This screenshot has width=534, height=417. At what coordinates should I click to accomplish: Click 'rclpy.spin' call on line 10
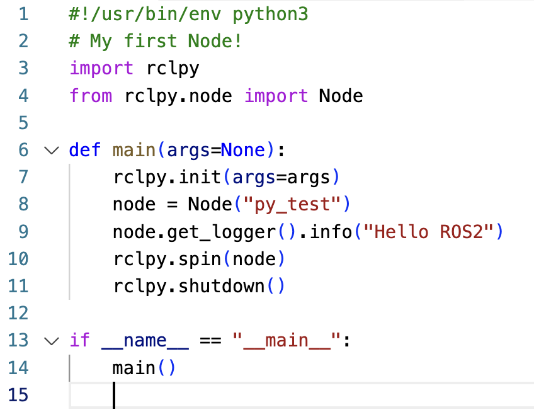(x=167, y=260)
